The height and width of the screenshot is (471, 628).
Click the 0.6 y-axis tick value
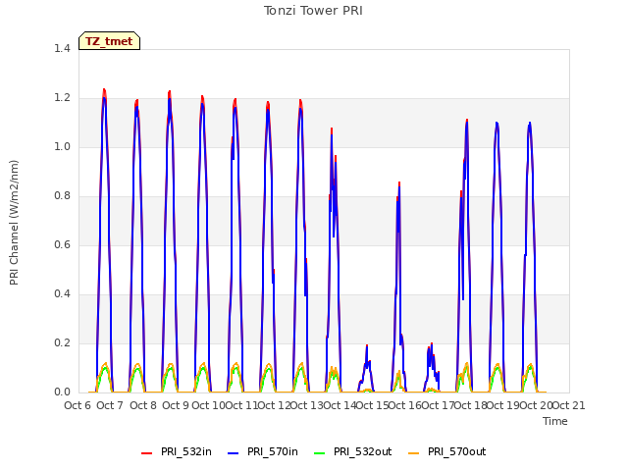coord(62,244)
